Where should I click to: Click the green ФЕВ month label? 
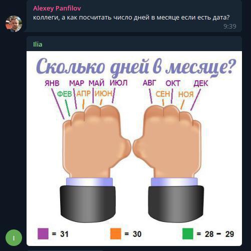[65, 94]
